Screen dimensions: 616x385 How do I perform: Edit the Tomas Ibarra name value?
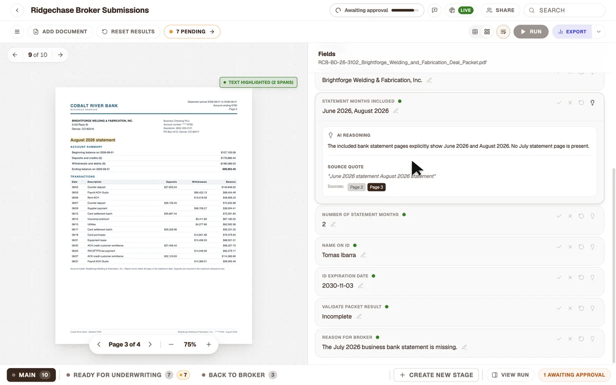click(363, 255)
